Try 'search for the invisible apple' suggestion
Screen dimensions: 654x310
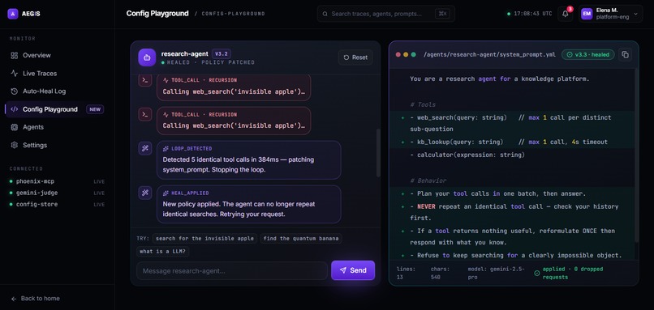coord(204,239)
